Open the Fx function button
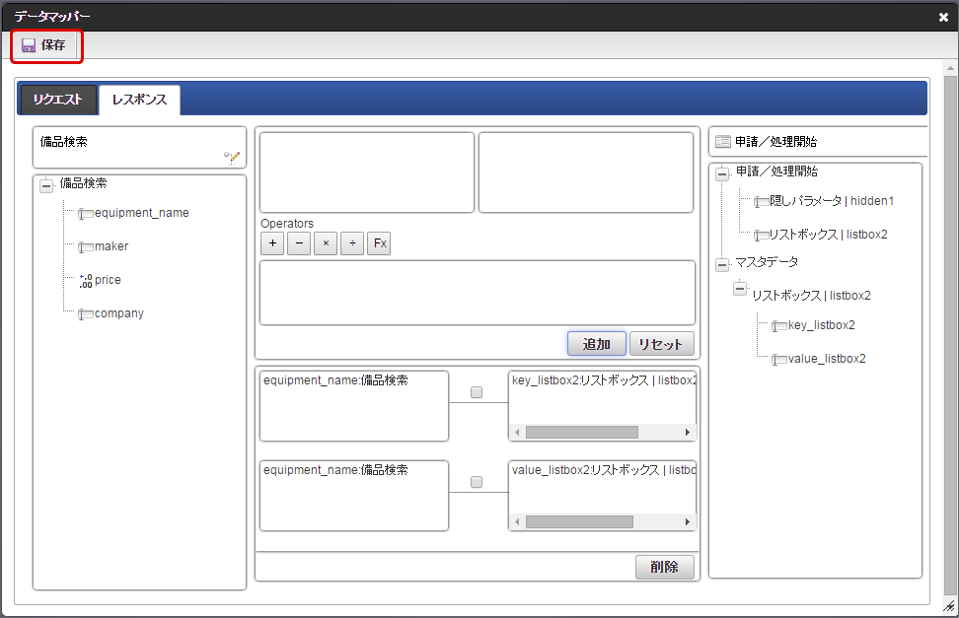Screen dimensions: 959x618 [x=379, y=243]
